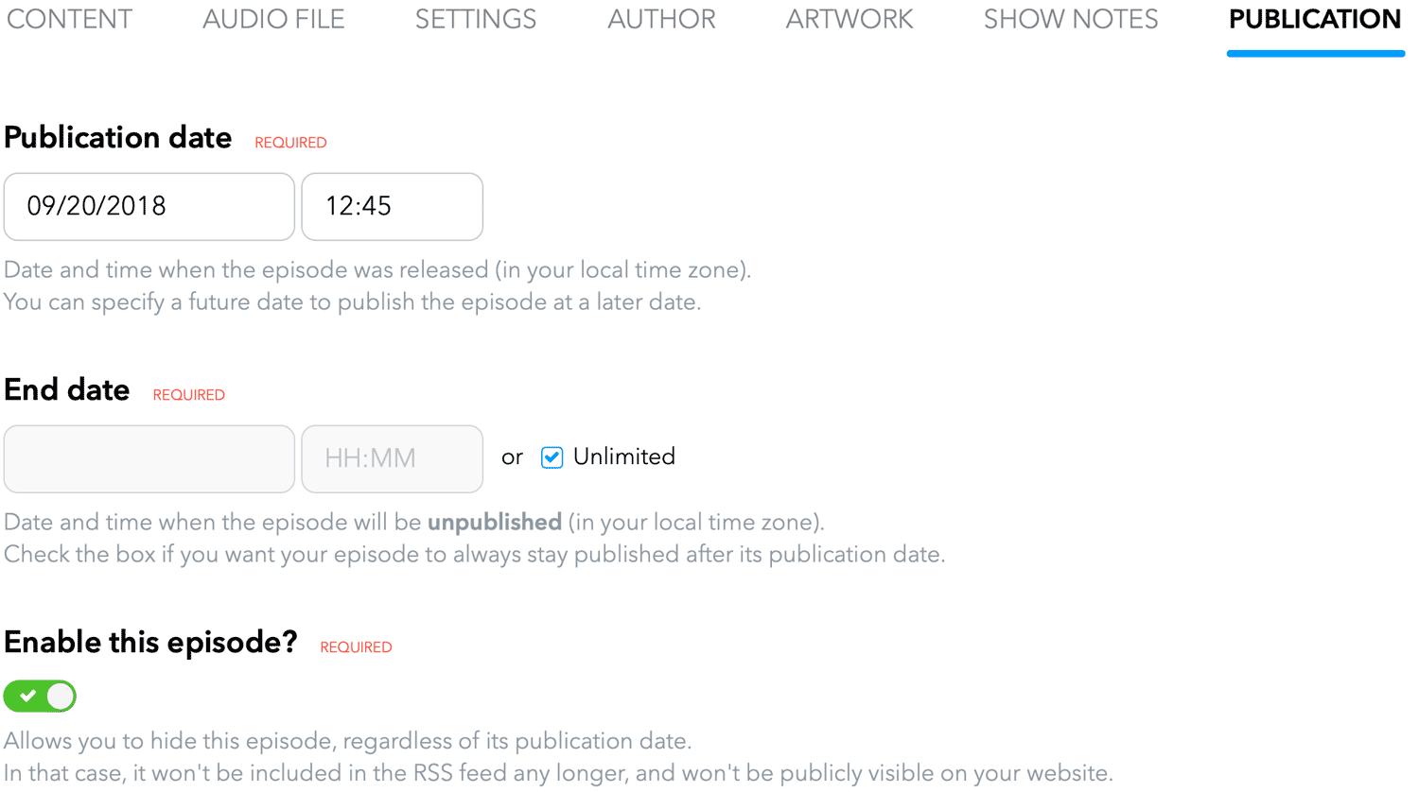
Task: Click the Unlimited label text
Action: pos(624,456)
